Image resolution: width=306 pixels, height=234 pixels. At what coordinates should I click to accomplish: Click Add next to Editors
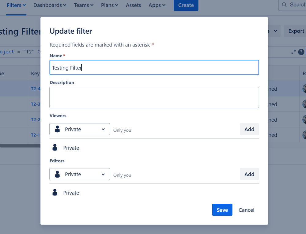(x=249, y=174)
